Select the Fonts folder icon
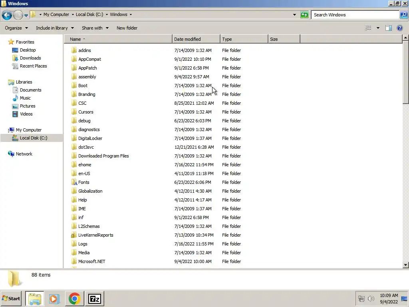Image resolution: width=409 pixels, height=307 pixels. coord(74,182)
